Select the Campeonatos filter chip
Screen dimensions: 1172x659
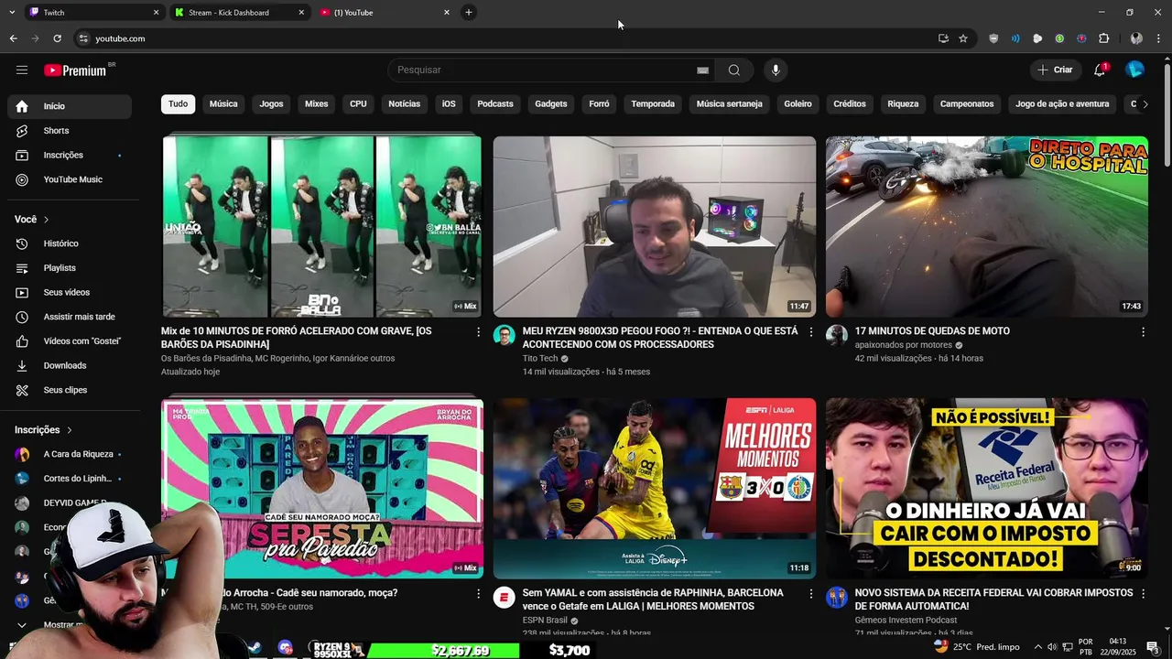(967, 104)
